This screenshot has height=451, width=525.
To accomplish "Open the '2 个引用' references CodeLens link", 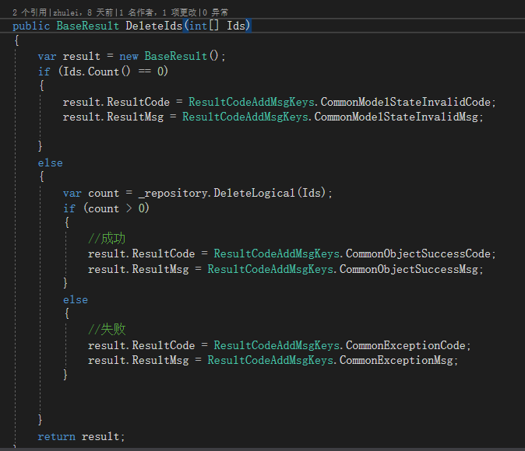I will pos(30,12).
